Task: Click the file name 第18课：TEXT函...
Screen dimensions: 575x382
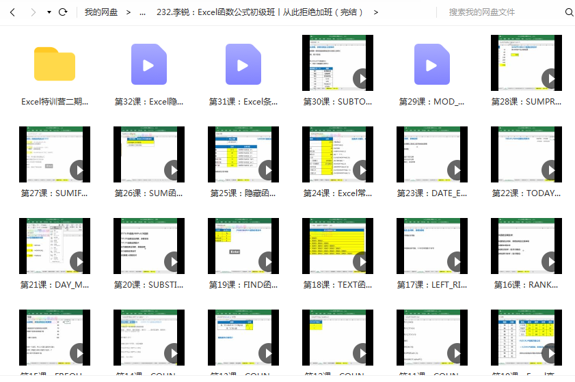Action: (338, 285)
